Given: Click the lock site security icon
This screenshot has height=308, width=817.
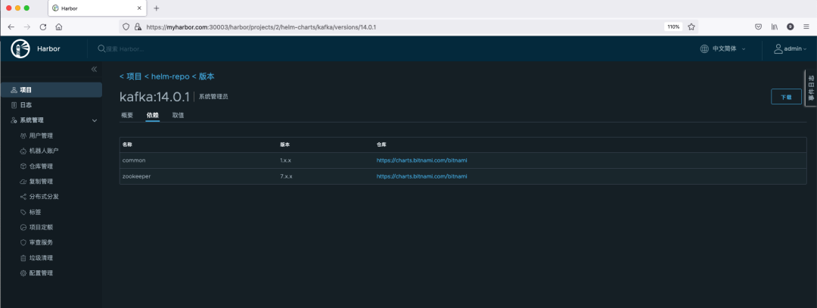Looking at the screenshot, I should [138, 26].
